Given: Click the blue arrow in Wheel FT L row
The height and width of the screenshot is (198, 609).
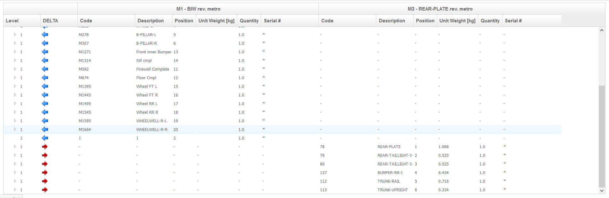Looking at the screenshot, I should pyautogui.click(x=45, y=86).
